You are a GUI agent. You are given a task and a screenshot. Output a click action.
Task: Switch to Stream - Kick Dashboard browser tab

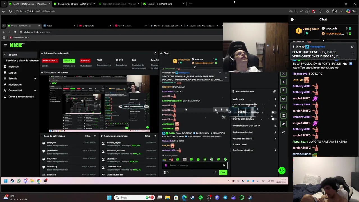coord(164,4)
